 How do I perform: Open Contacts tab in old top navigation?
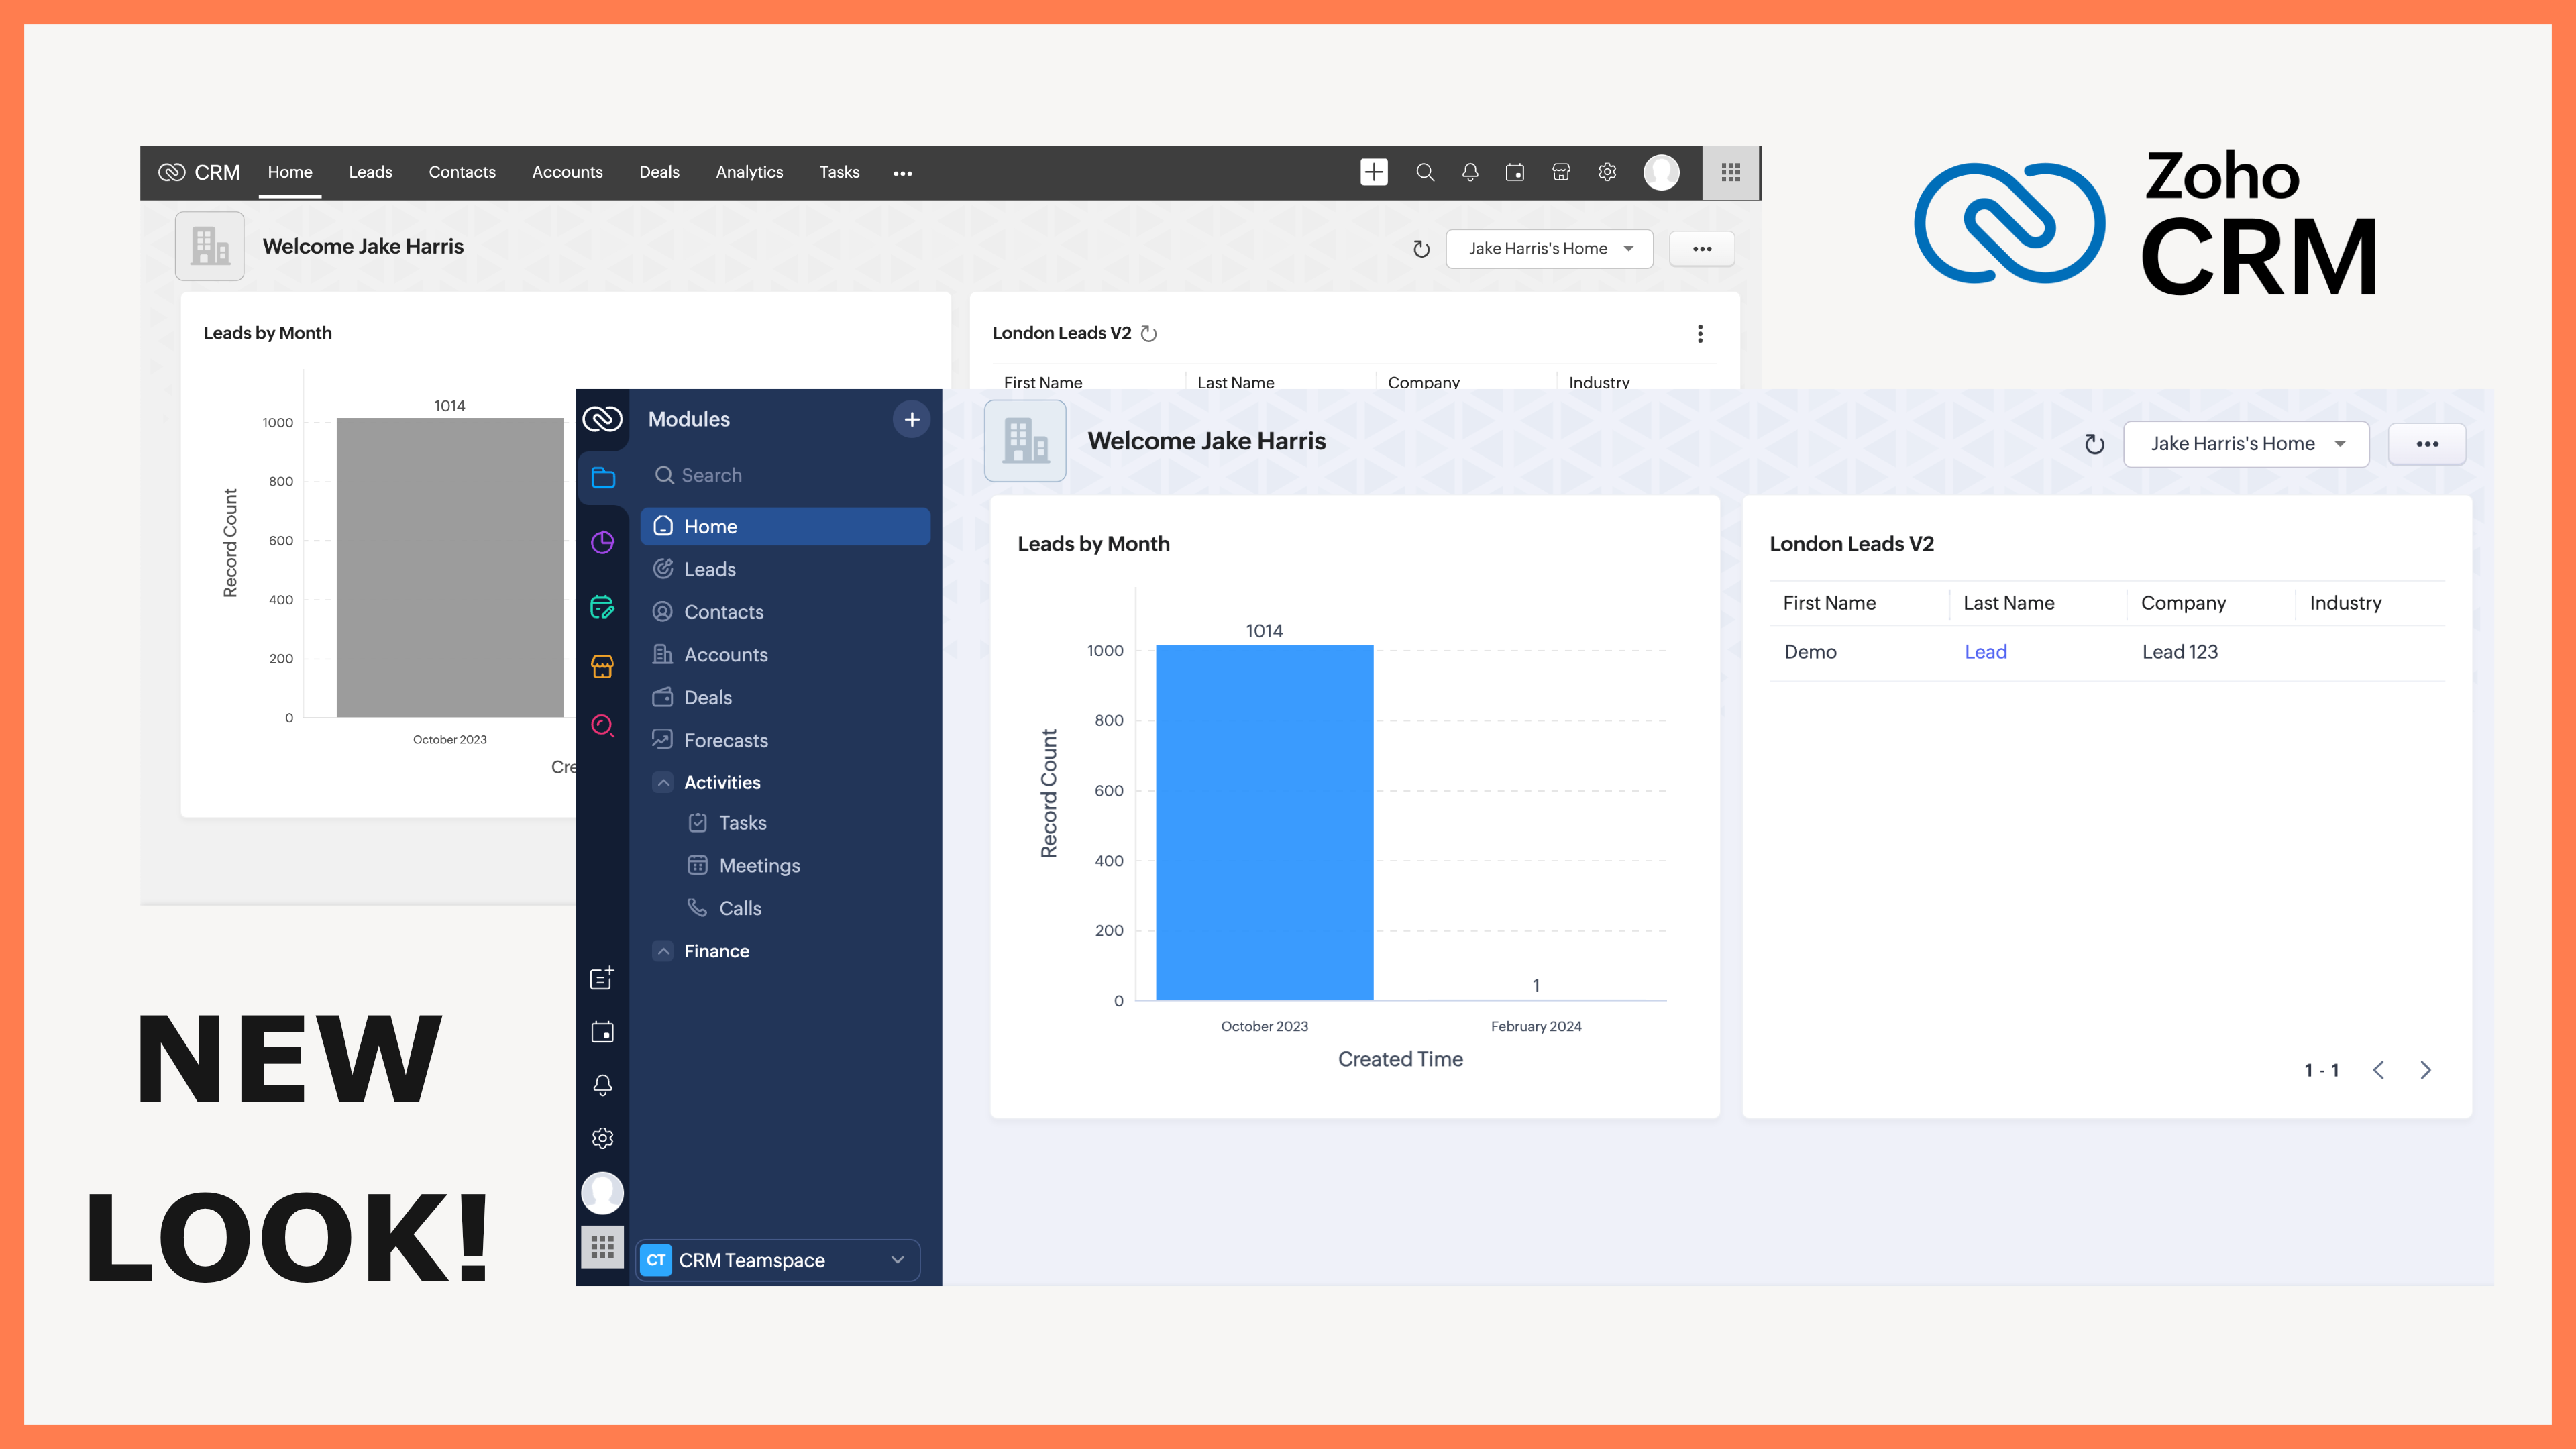pos(462,172)
